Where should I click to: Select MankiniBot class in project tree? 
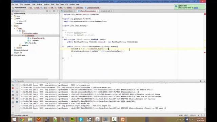tap(33, 43)
